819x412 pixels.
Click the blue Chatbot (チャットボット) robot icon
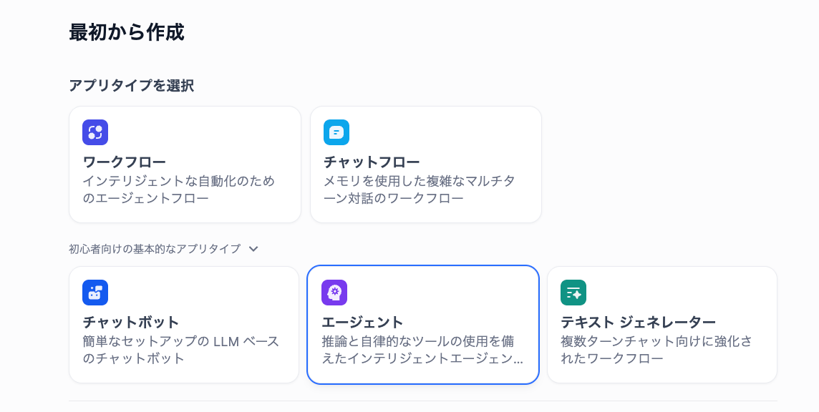(x=95, y=293)
